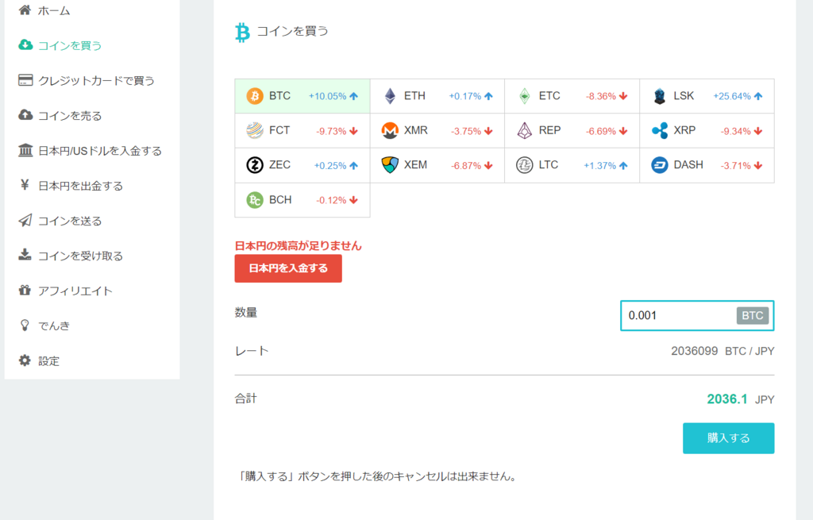Image resolution: width=813 pixels, height=520 pixels.
Task: Click the rate value 2036099
Action: (x=694, y=352)
